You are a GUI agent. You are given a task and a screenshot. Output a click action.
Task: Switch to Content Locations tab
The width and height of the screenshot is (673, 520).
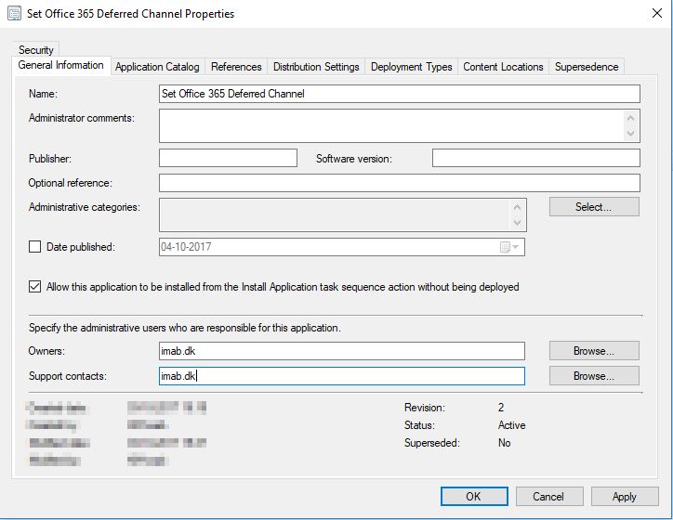click(x=503, y=67)
